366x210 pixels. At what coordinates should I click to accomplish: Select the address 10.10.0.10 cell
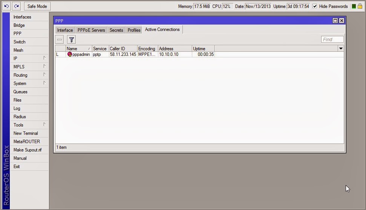coord(175,54)
